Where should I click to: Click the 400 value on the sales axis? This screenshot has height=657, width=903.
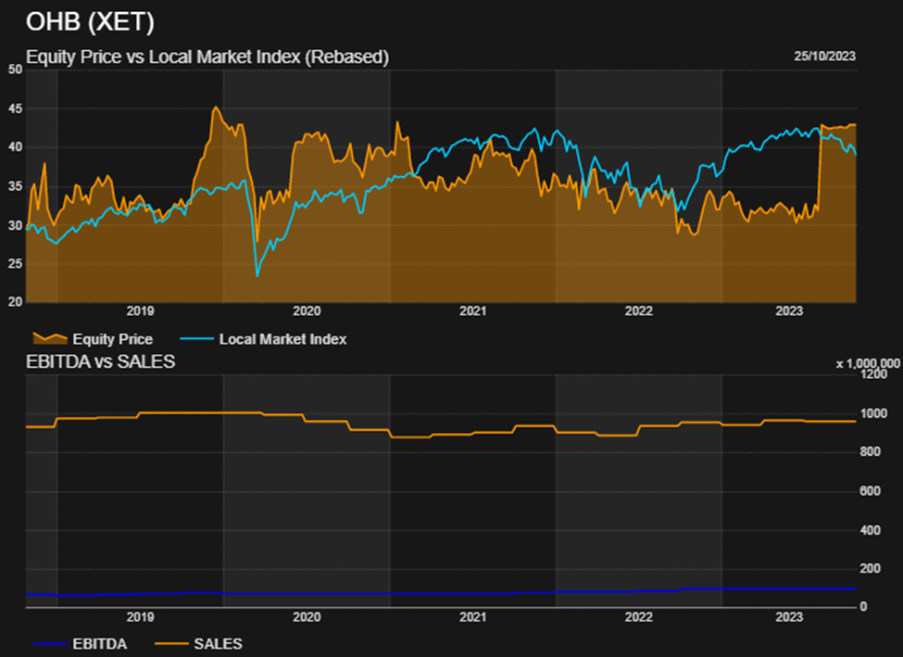tap(871, 530)
